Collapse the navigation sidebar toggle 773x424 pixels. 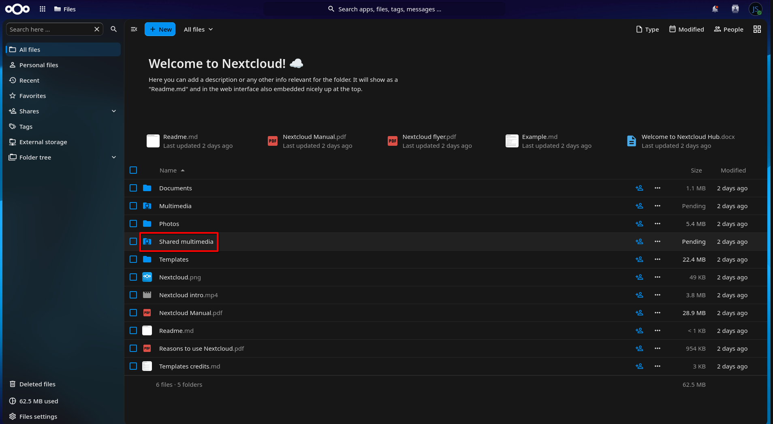point(134,29)
